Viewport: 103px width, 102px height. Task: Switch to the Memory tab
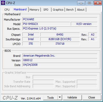(34, 10)
